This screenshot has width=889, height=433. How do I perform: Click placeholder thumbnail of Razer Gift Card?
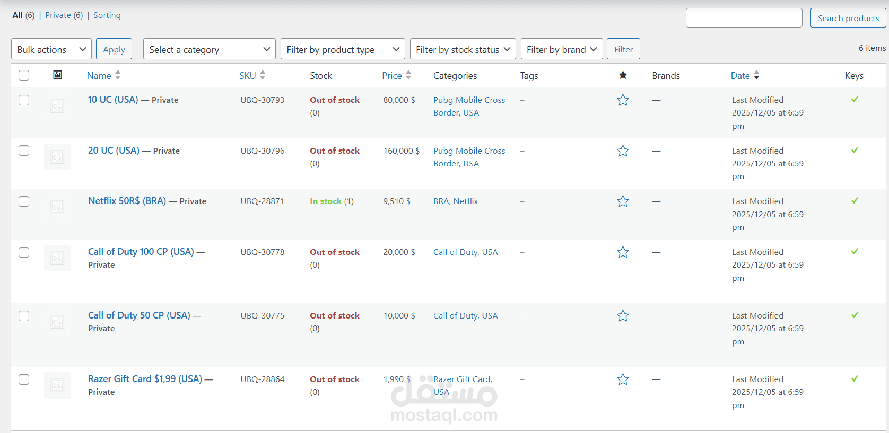tap(57, 385)
